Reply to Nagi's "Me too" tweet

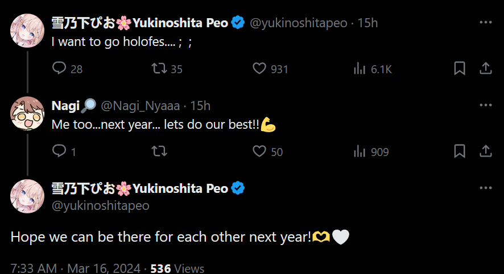pos(60,151)
